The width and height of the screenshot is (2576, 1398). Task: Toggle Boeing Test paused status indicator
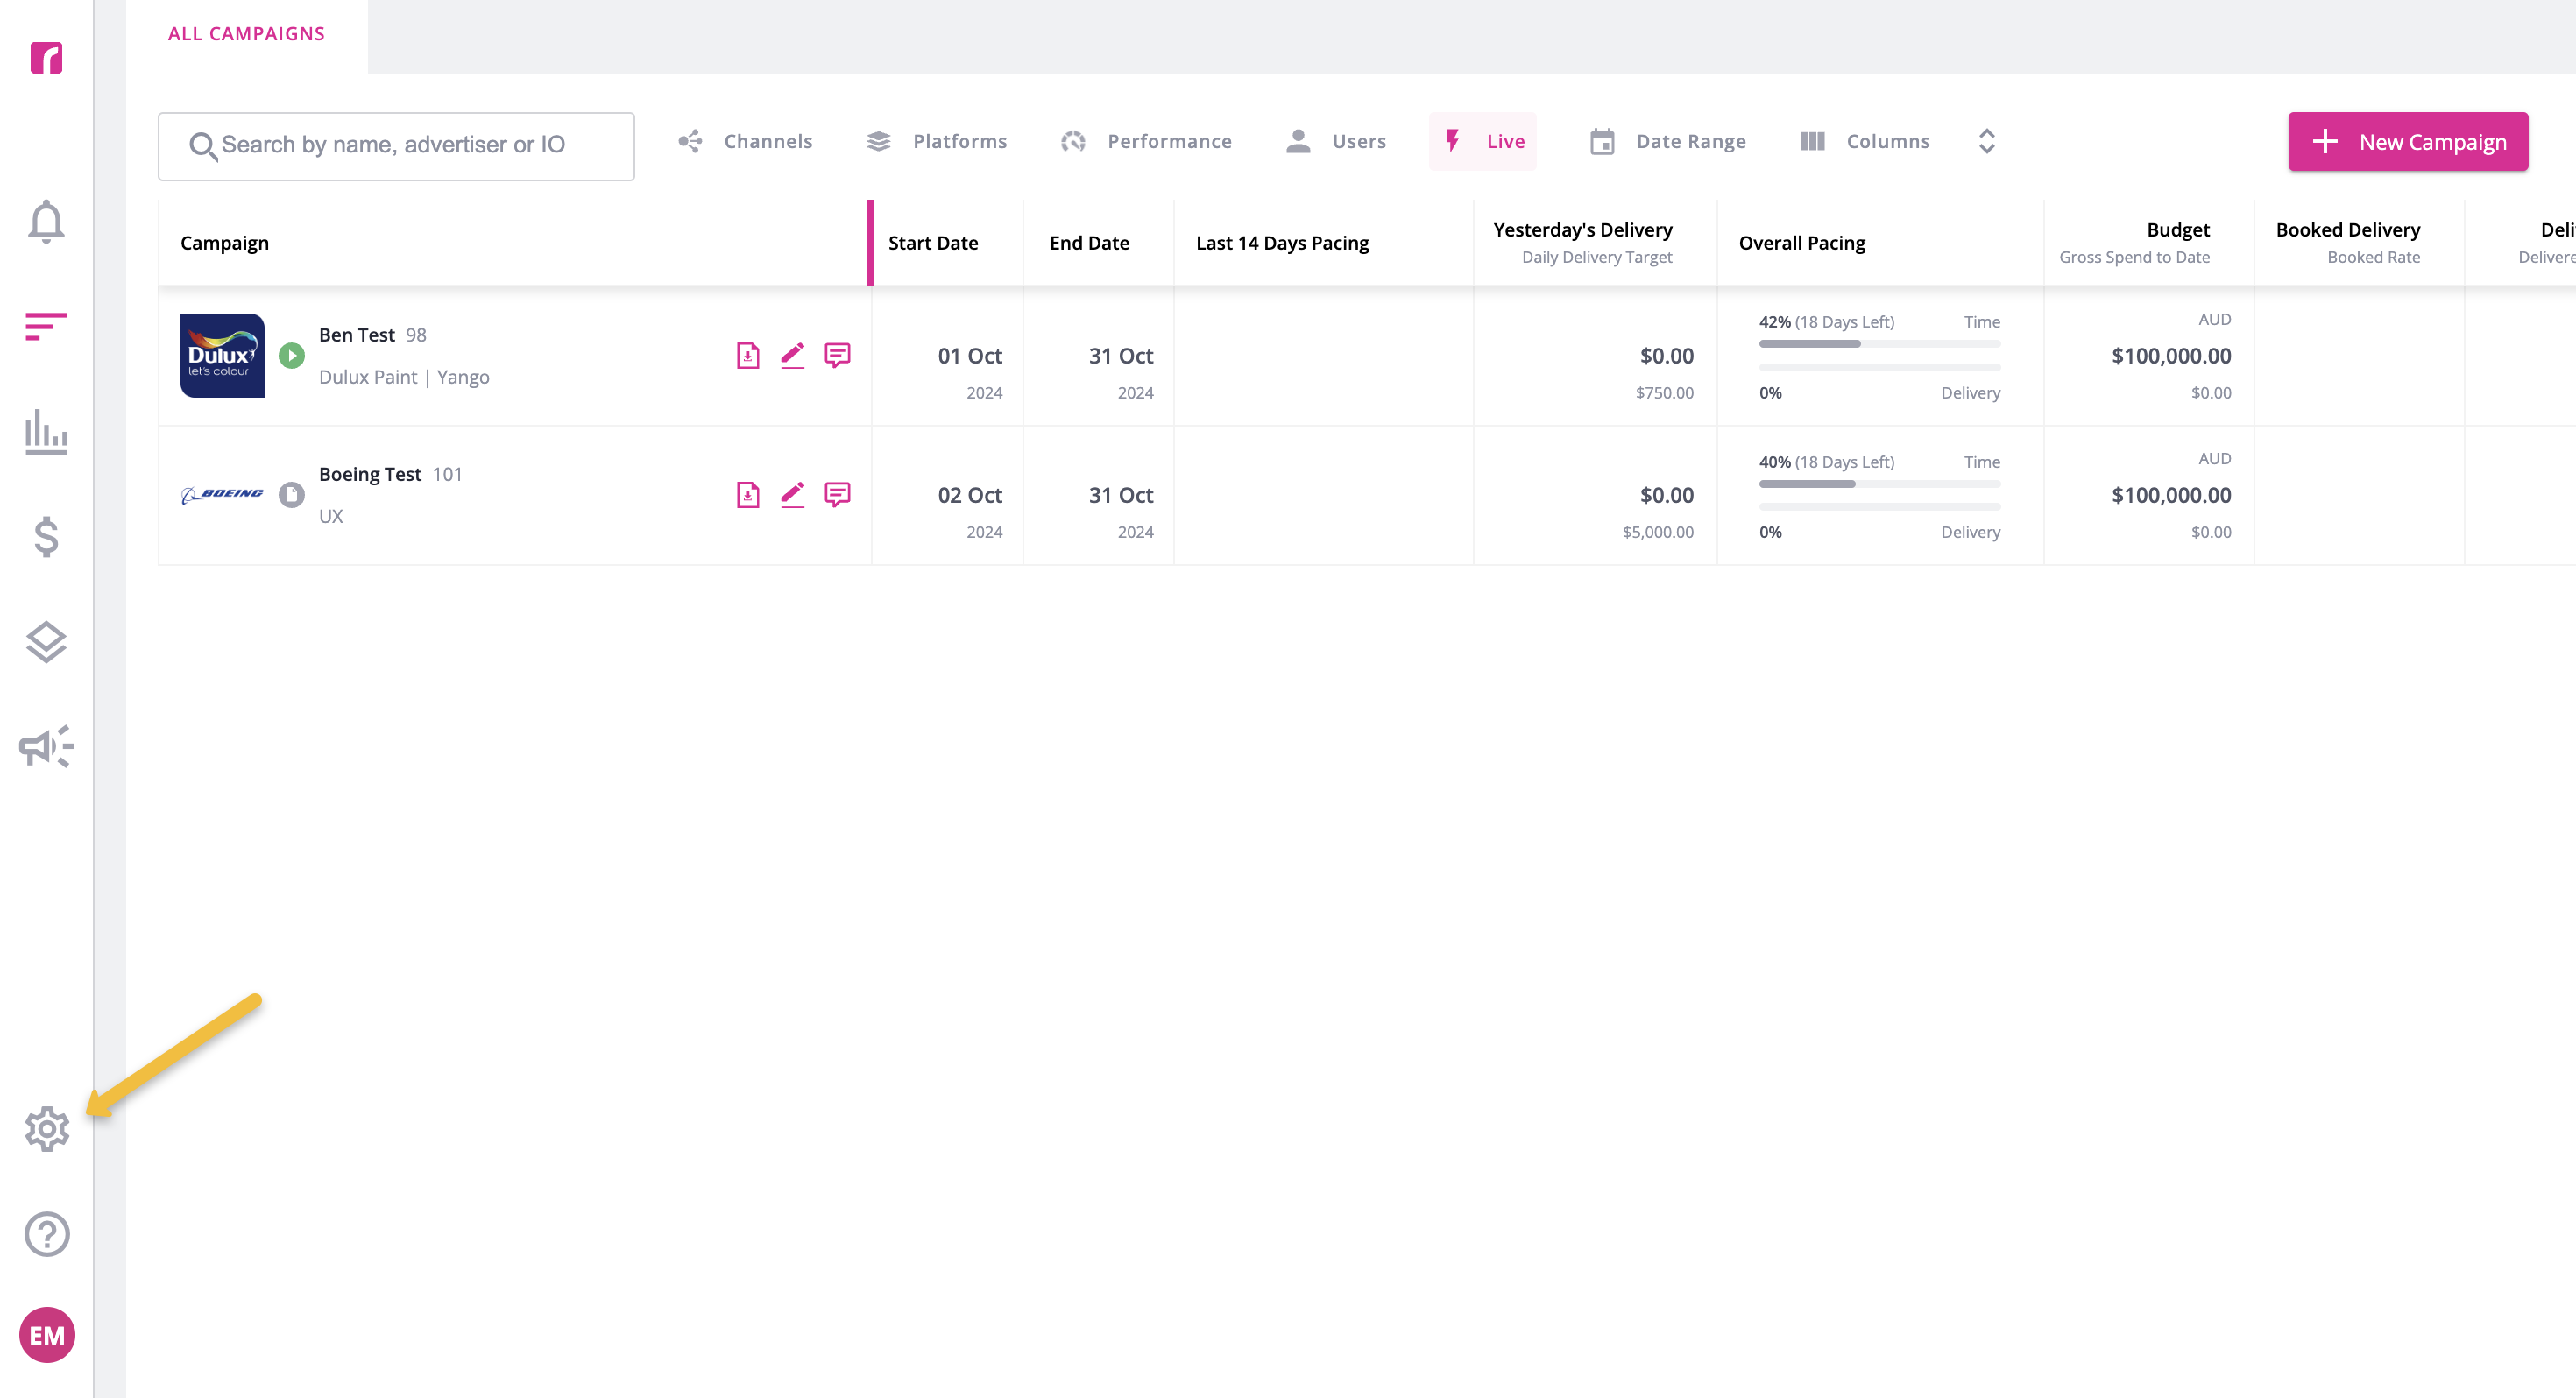(x=291, y=494)
